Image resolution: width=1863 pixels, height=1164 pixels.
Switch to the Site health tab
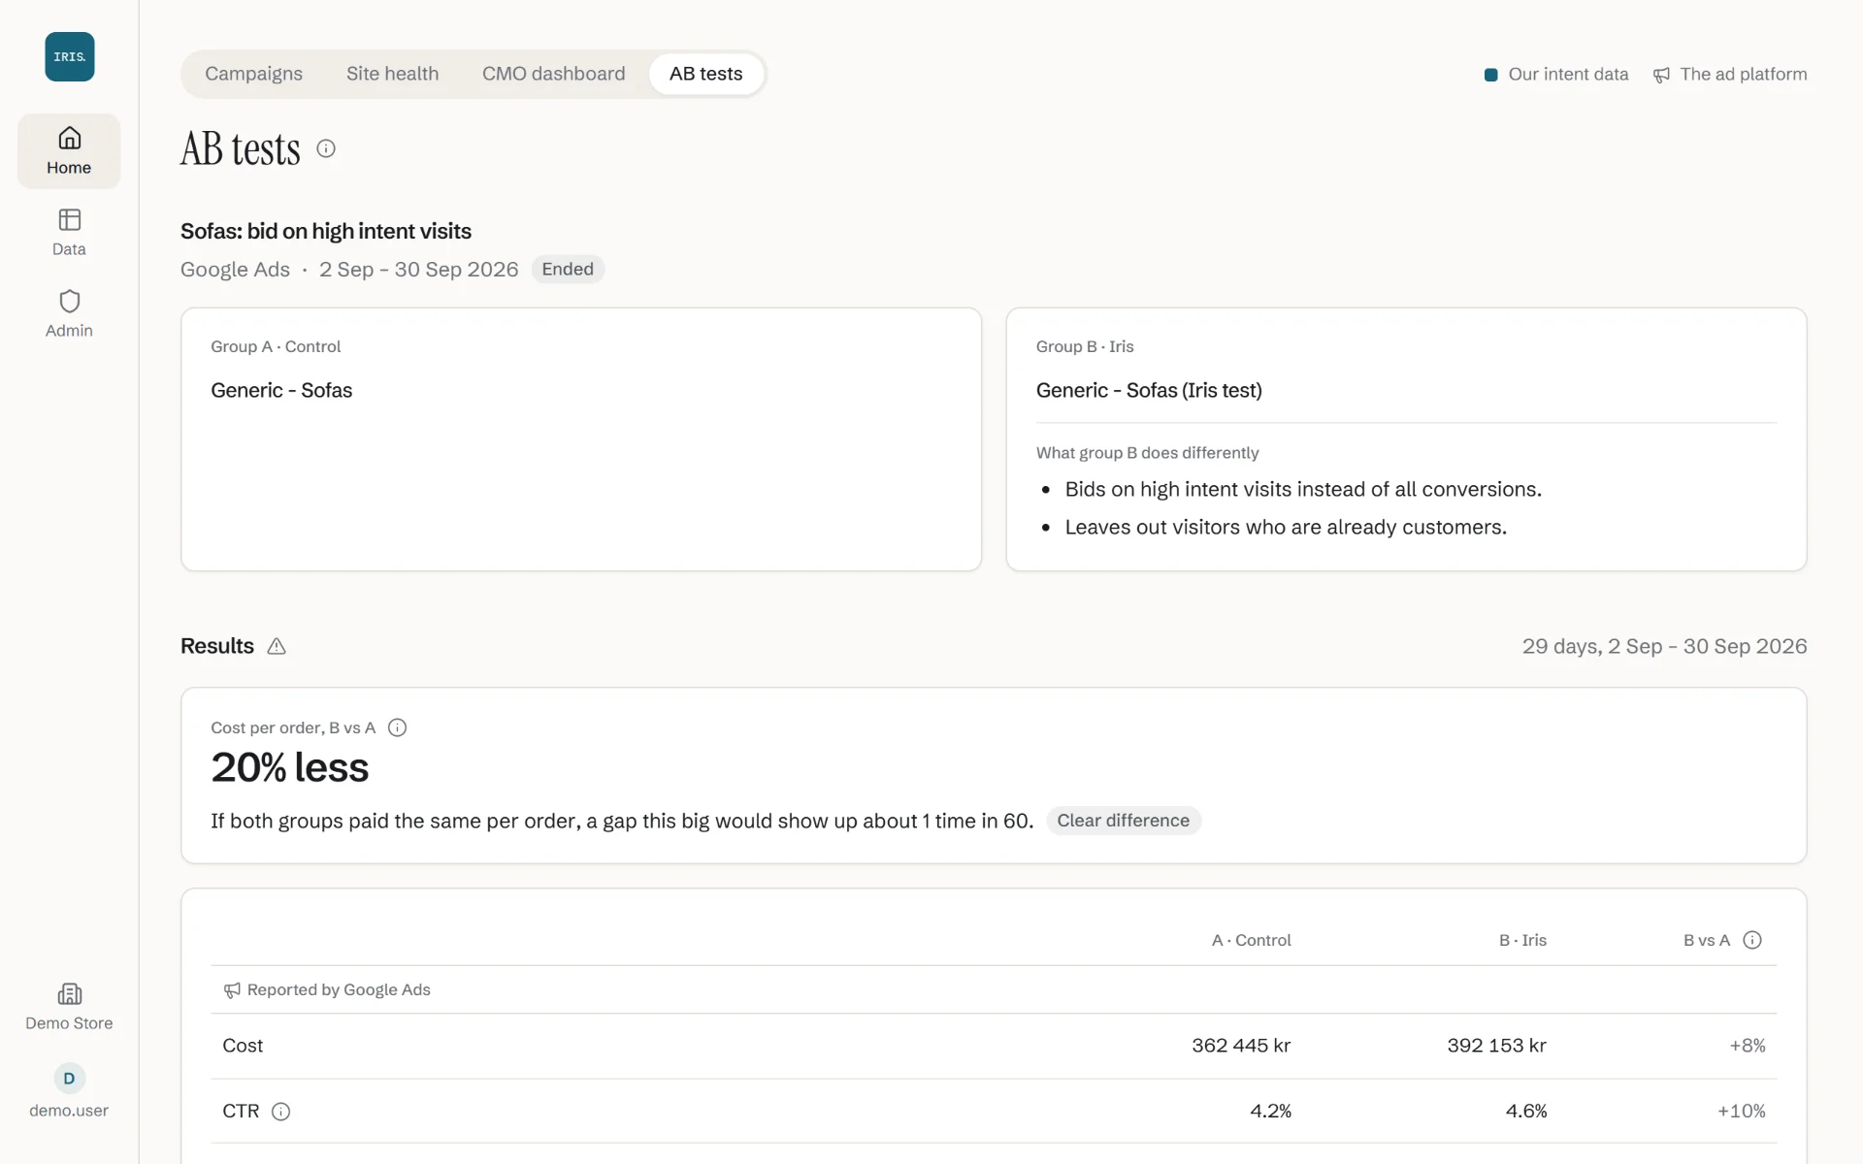392,74
